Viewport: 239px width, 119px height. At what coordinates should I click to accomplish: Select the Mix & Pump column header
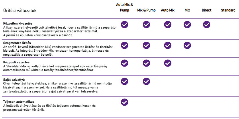[x=146, y=10]
